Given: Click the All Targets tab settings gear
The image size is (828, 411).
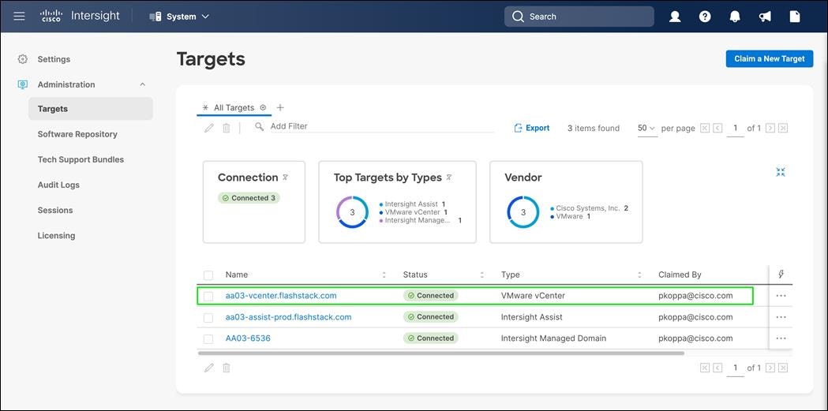Looking at the screenshot, I should click(263, 107).
